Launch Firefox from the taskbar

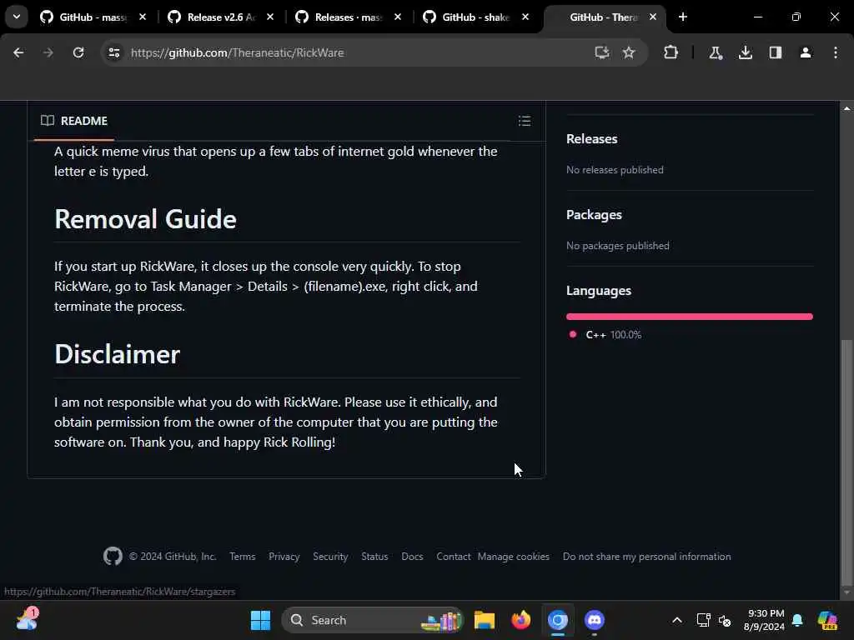tap(520, 620)
